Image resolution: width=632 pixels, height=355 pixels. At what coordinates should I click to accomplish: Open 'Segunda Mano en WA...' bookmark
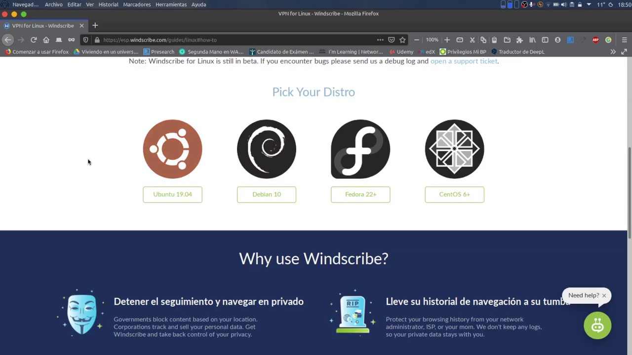211,52
